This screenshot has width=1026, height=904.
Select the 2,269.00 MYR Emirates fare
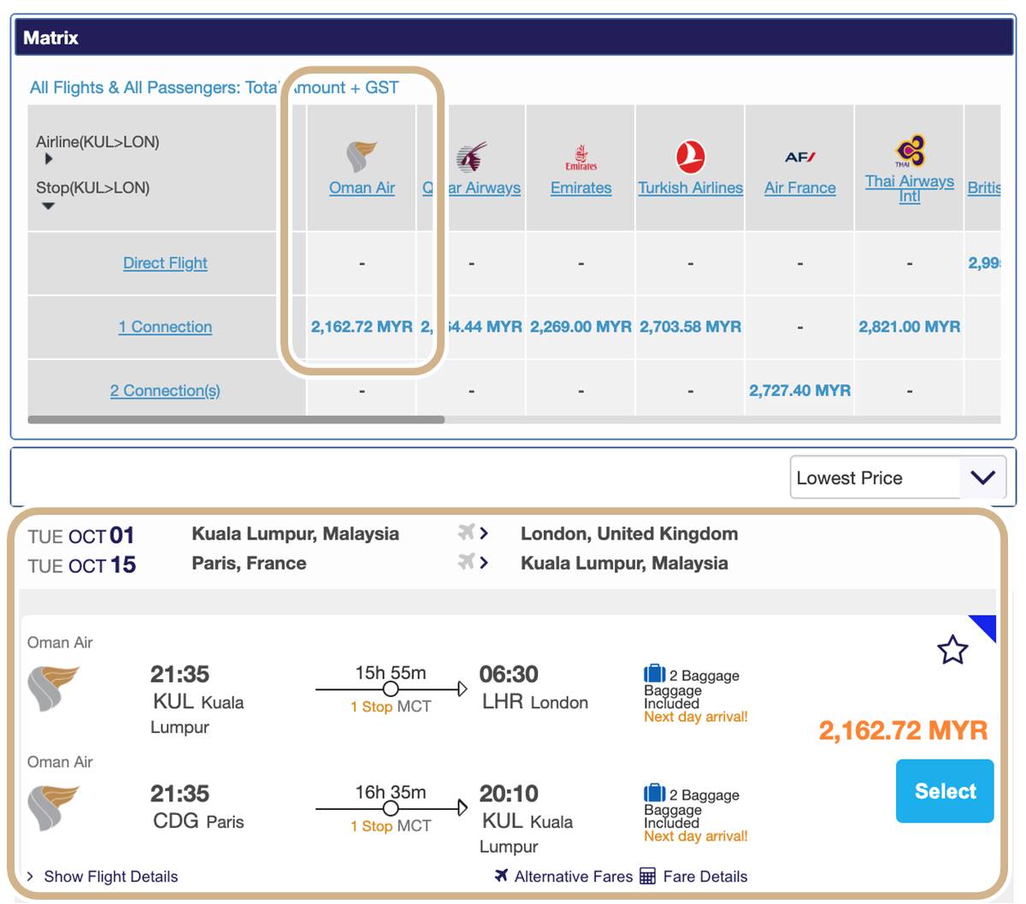[x=581, y=327]
